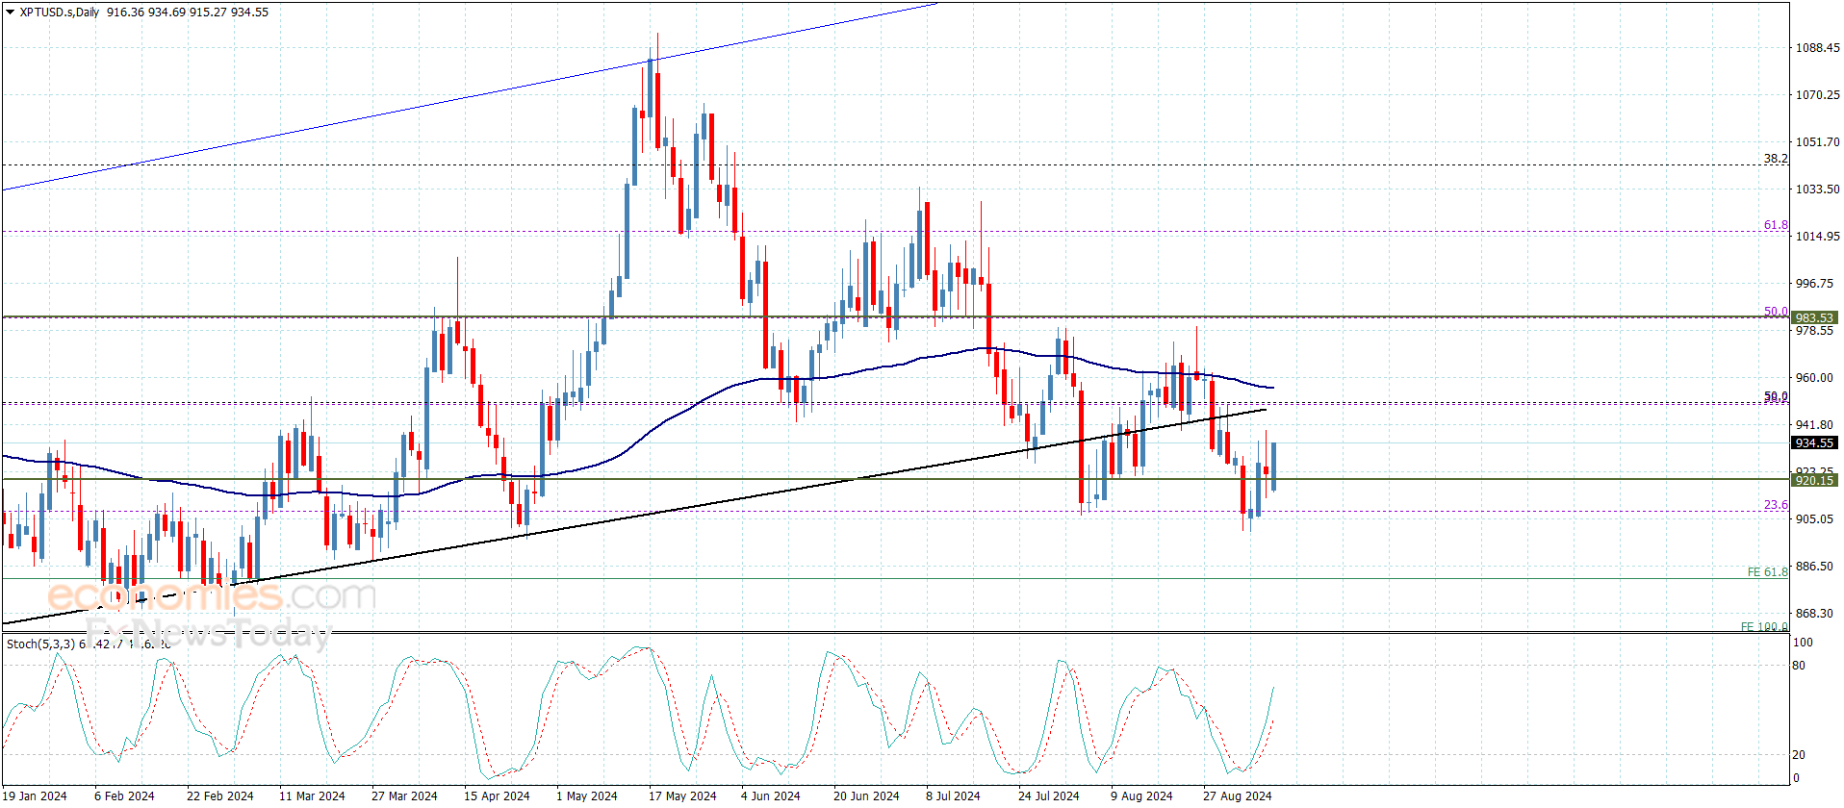1844x808 pixels.
Task: Open the economies.com watermark link
Action: pyautogui.click(x=212, y=596)
